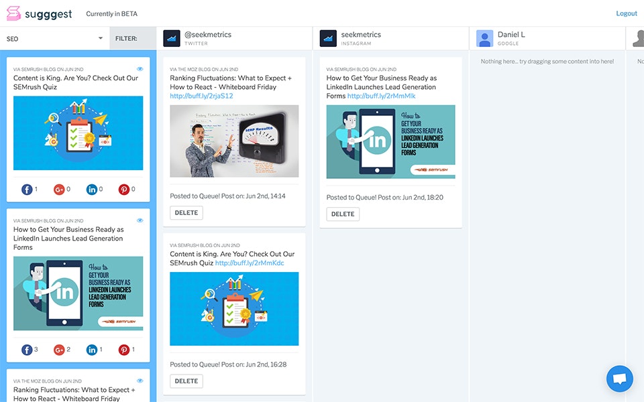This screenshot has height=402, width=644.
Task: Click the Logout link
Action: (627, 13)
